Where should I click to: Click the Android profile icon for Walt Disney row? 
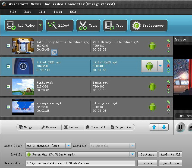[152, 46]
